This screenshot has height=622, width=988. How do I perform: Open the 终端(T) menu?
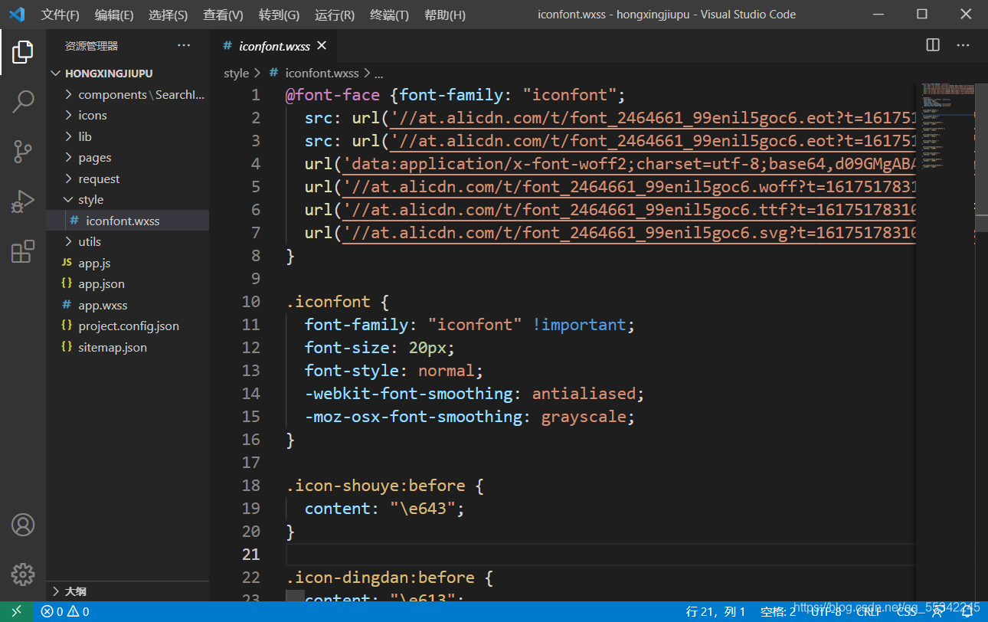tap(389, 15)
